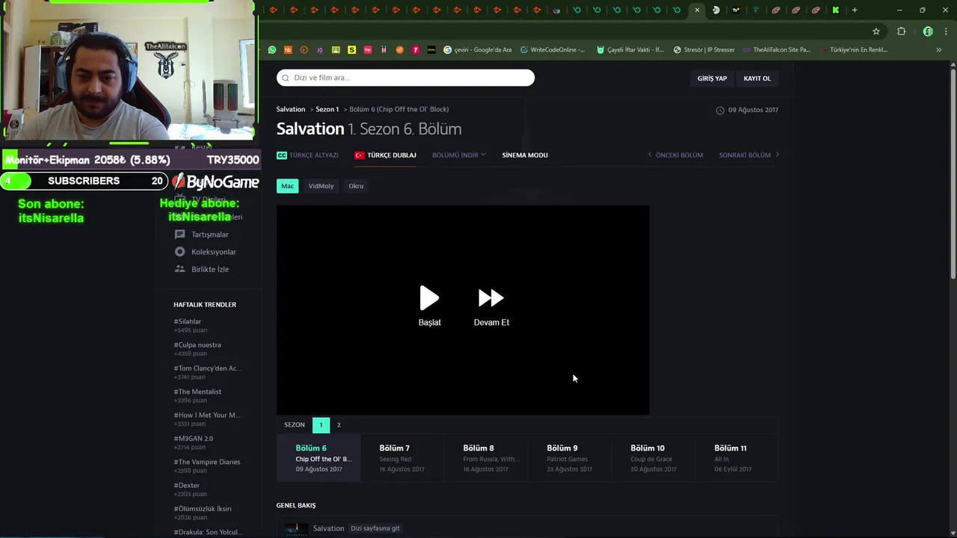Open the browser Extensions puzzle icon
Screen dimensions: 957x538
click(x=901, y=31)
